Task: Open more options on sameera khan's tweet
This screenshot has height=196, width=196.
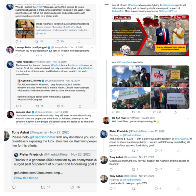Action: point(93,112)
